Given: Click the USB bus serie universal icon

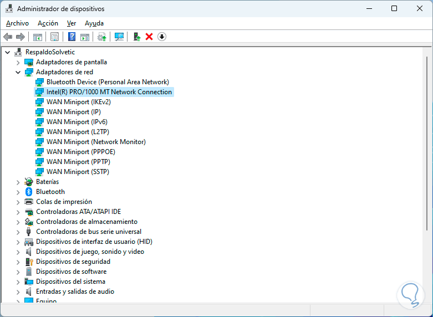Looking at the screenshot, I should coord(28,232).
